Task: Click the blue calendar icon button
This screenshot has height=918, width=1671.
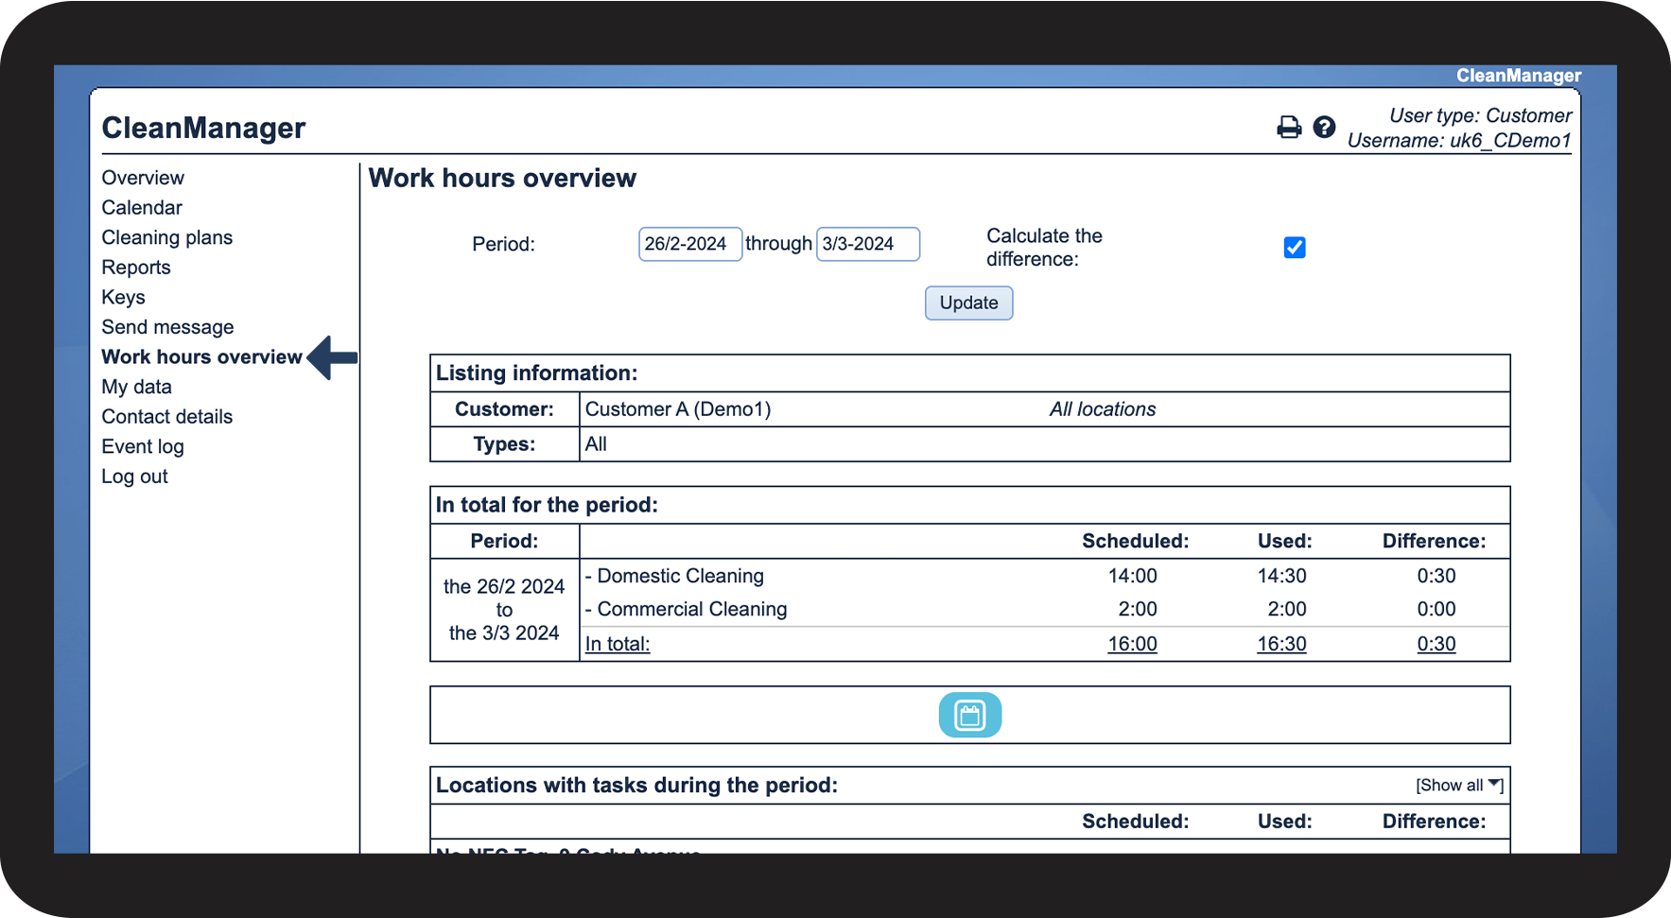Action: click(969, 715)
